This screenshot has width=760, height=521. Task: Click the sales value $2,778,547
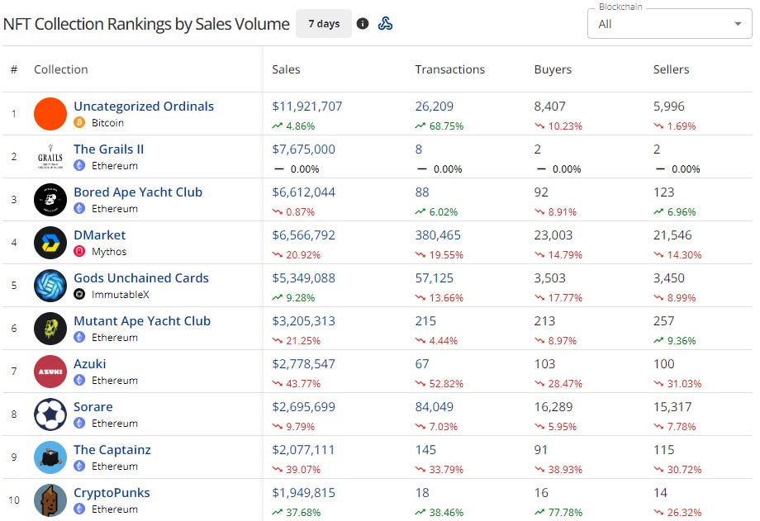[303, 364]
